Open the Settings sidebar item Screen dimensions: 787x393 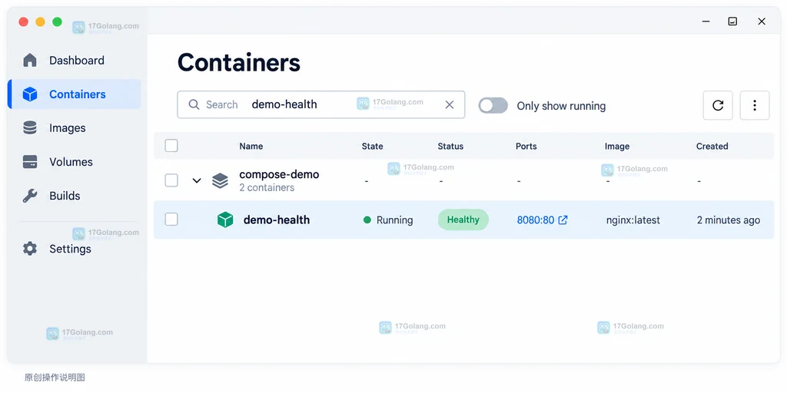coord(75,249)
